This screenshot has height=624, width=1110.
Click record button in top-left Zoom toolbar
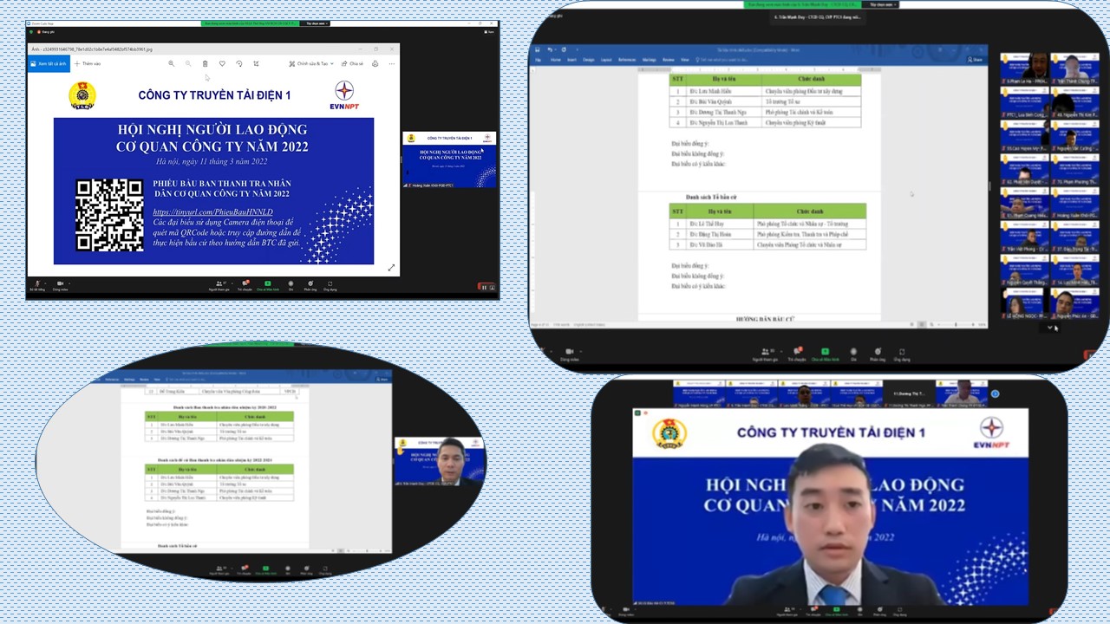pos(291,285)
